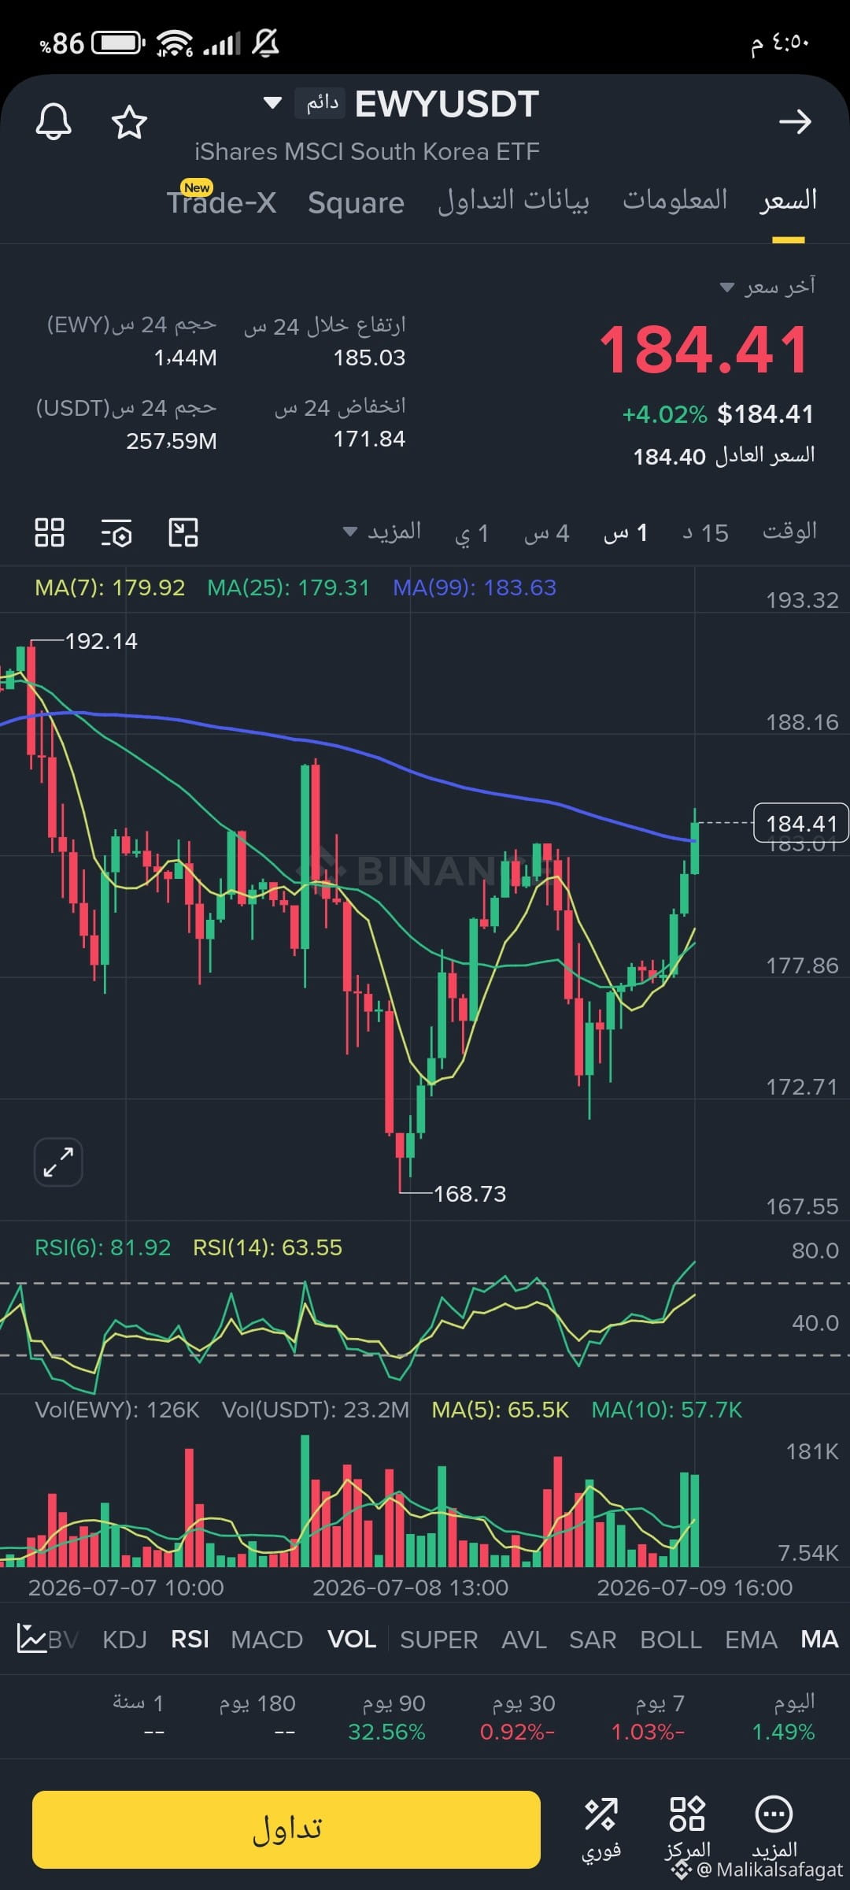This screenshot has height=1890, width=850.
Task: Open indicator chart icon beside BV
Action: (31, 1639)
